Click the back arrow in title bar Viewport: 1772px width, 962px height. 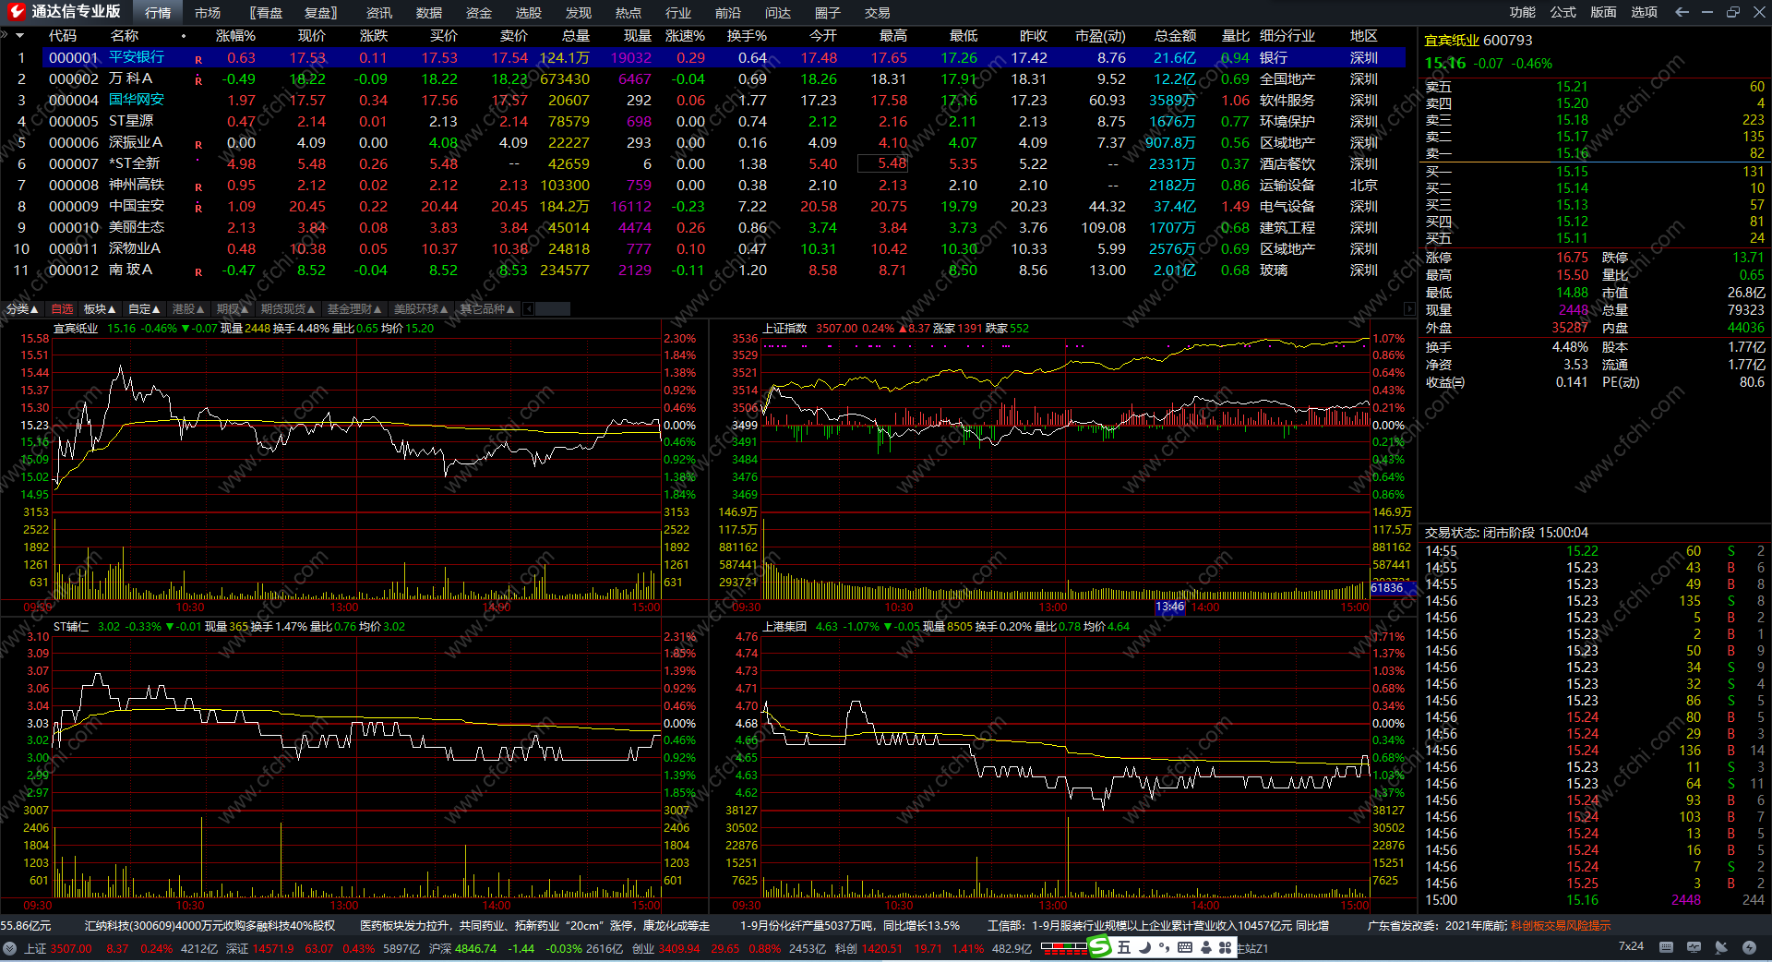pyautogui.click(x=1682, y=12)
